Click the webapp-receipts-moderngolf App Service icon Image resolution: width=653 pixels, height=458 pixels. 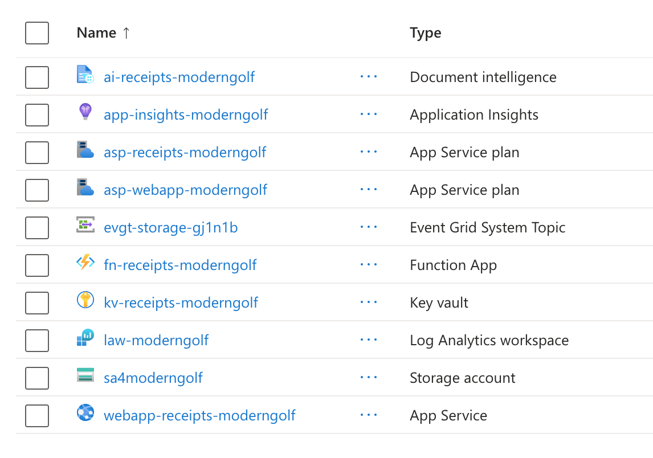point(85,413)
